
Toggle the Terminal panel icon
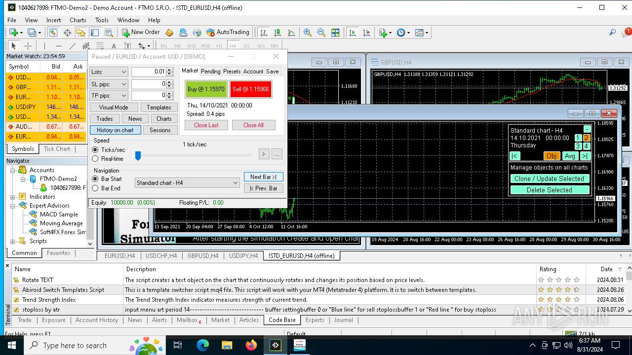[x=95, y=33]
